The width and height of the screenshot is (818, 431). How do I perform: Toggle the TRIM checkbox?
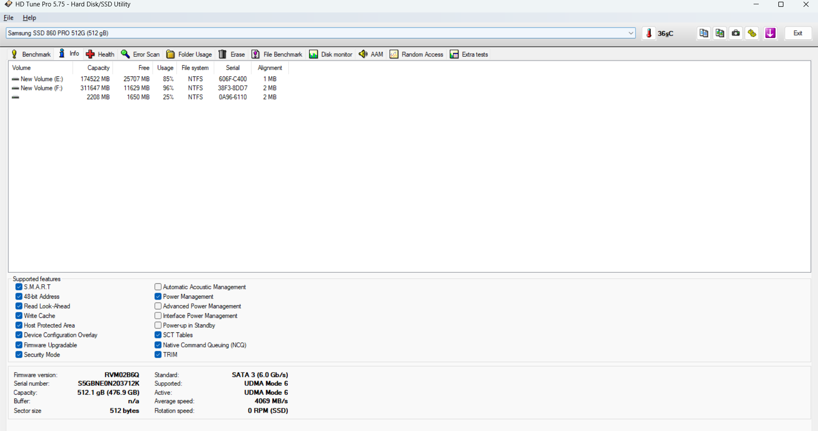158,355
